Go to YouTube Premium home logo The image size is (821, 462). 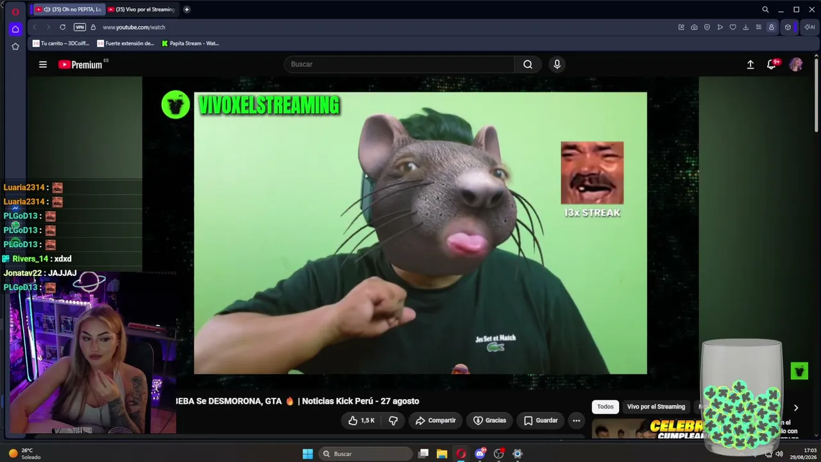pyautogui.click(x=80, y=64)
